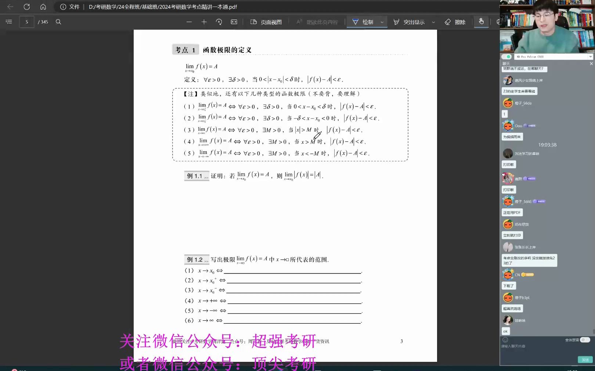Send the chat message with 发送
This screenshot has height=371, width=595.
pyautogui.click(x=585, y=360)
